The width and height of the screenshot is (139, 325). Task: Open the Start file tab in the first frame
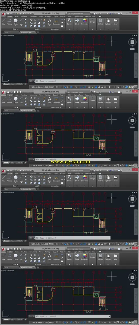7,32
